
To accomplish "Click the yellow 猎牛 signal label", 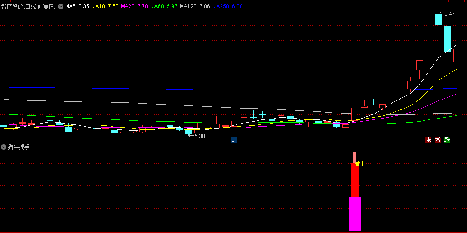I will (360, 163).
